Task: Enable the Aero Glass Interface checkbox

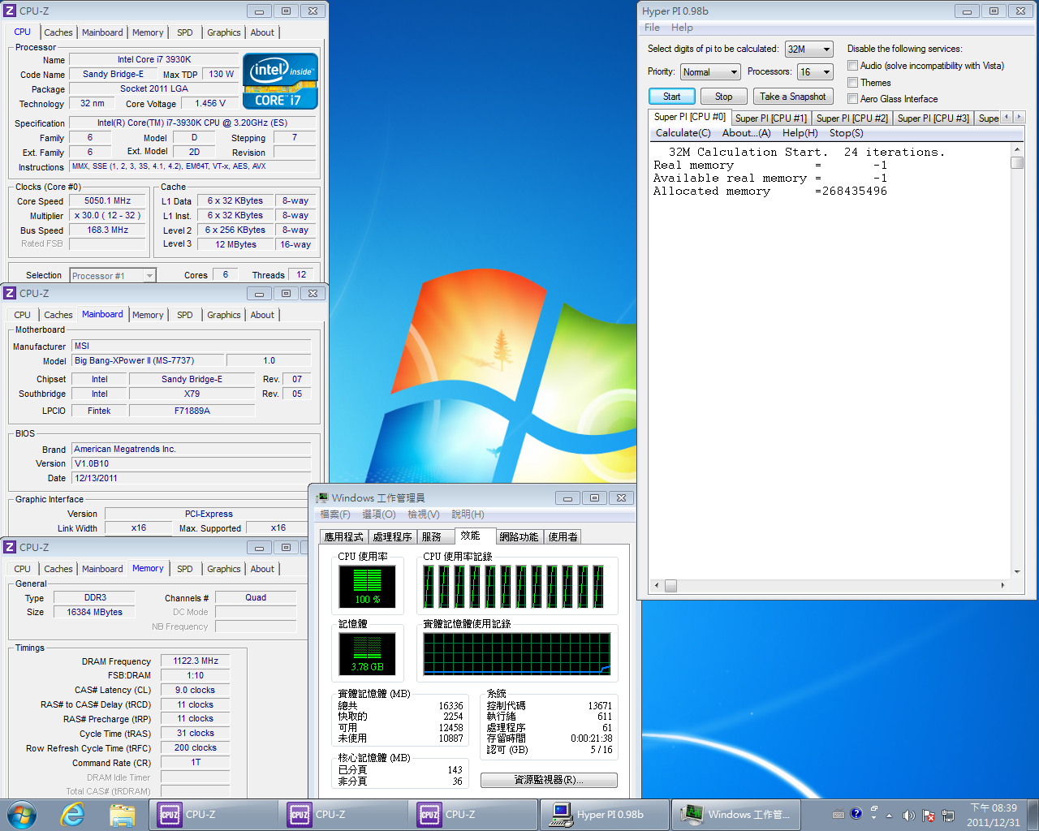Action: (852, 99)
